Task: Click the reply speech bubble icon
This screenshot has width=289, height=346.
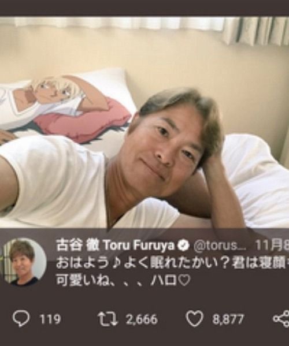Action: click(21, 319)
